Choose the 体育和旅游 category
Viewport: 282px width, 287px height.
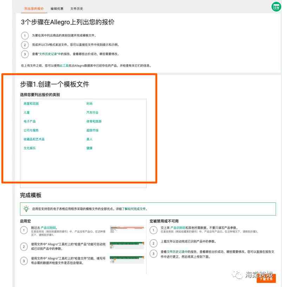[x=94, y=121]
